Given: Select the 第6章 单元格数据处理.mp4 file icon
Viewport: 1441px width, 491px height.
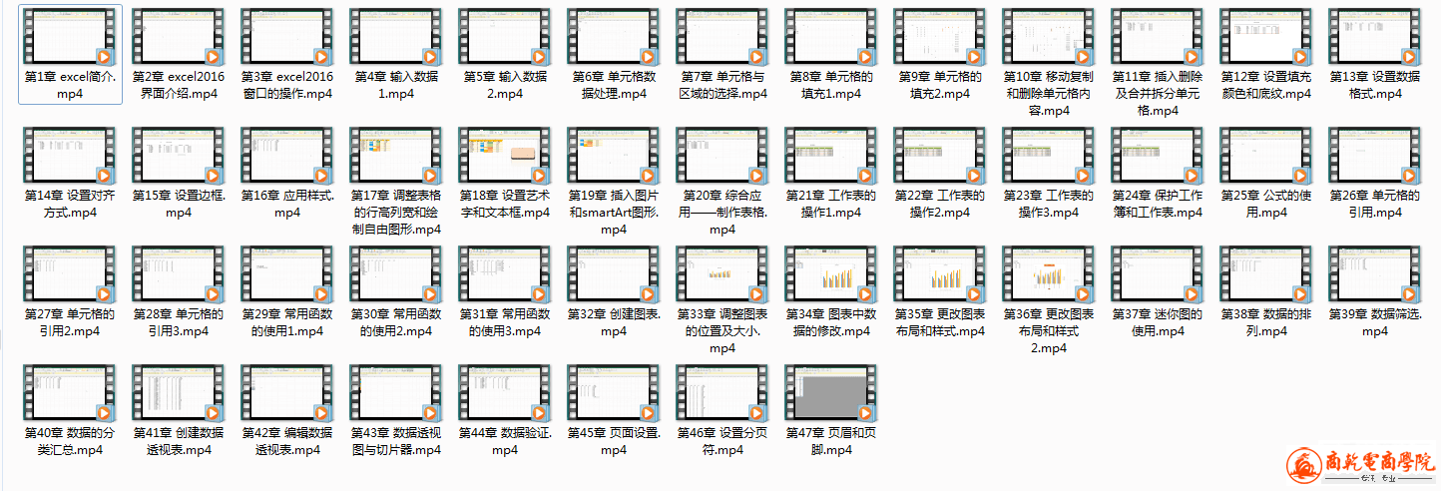Looking at the screenshot, I should click(x=614, y=38).
